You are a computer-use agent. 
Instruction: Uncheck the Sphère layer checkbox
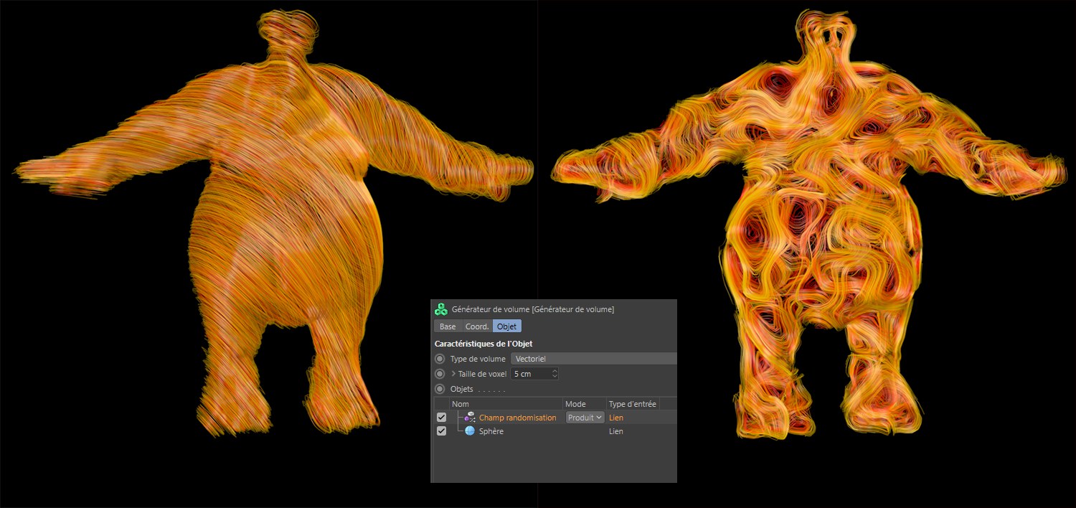coord(441,431)
